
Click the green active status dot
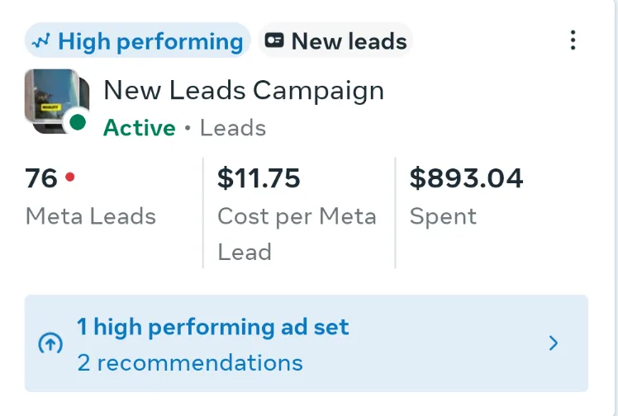pyautogui.click(x=78, y=122)
